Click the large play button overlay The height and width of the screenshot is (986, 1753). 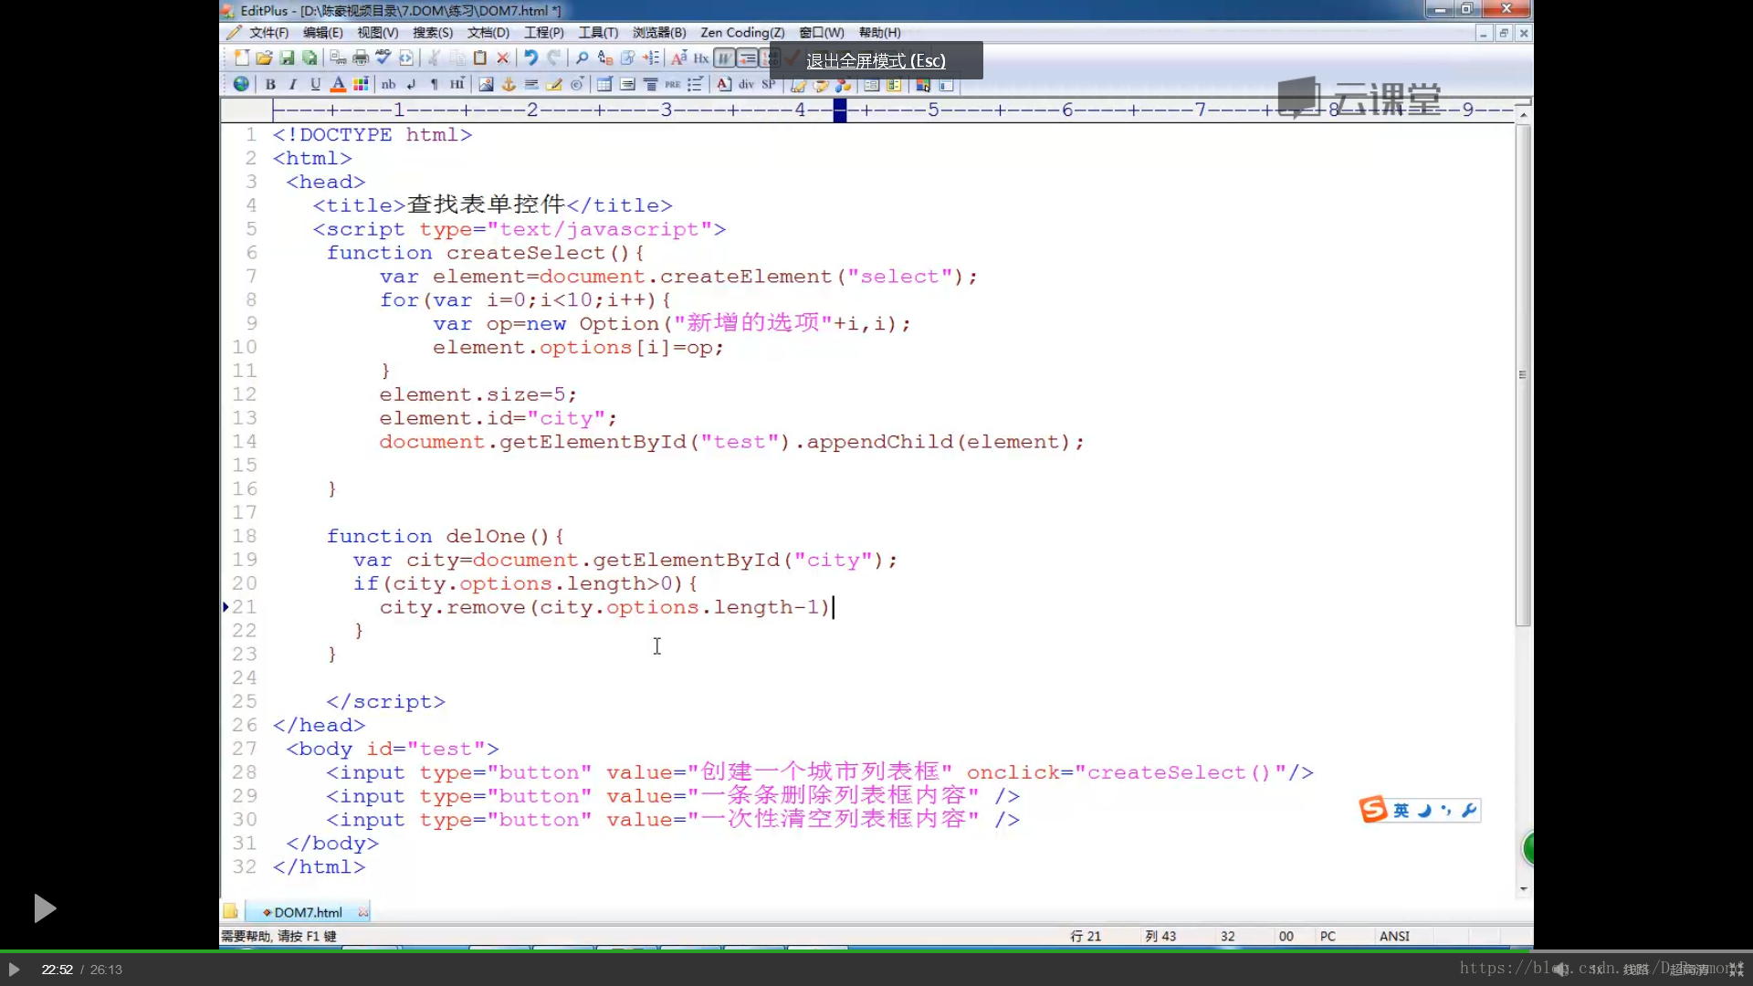[x=44, y=907]
